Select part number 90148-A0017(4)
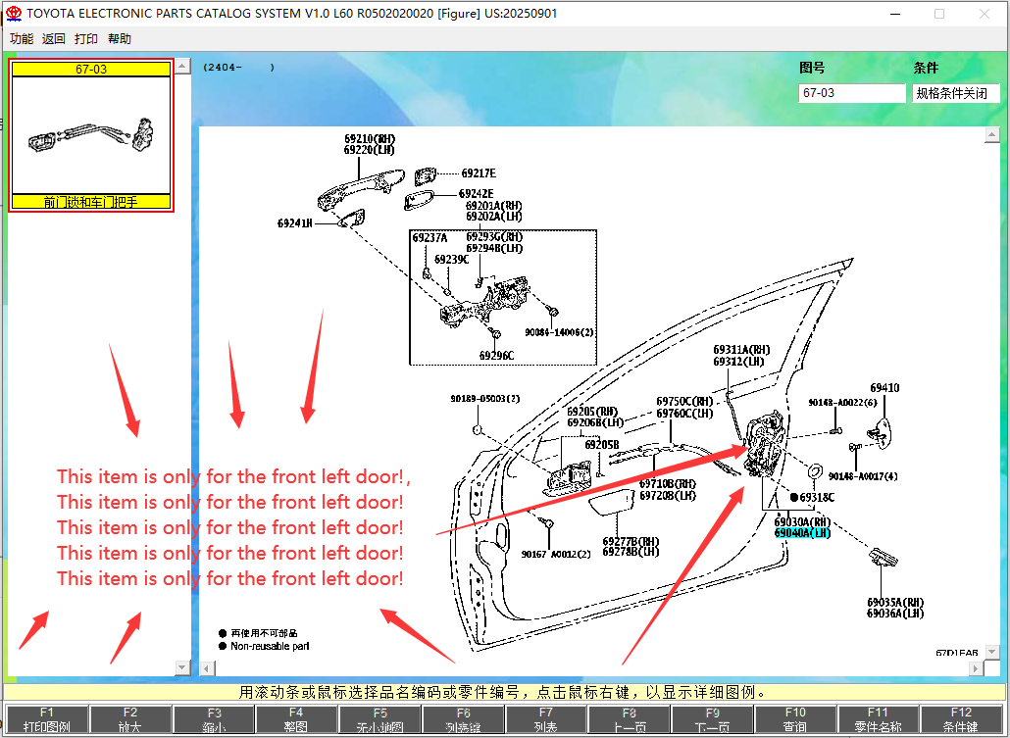Viewport: 1010px width, 738px height. tap(863, 476)
